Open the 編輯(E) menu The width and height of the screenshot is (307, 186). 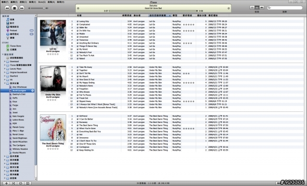[14, 2]
